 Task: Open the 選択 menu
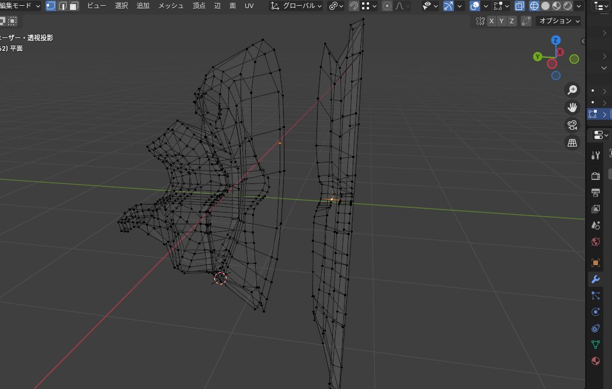pos(121,6)
